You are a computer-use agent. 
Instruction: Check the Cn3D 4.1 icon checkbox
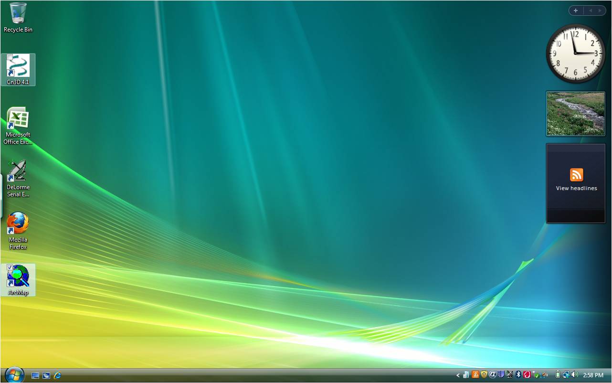[10, 57]
